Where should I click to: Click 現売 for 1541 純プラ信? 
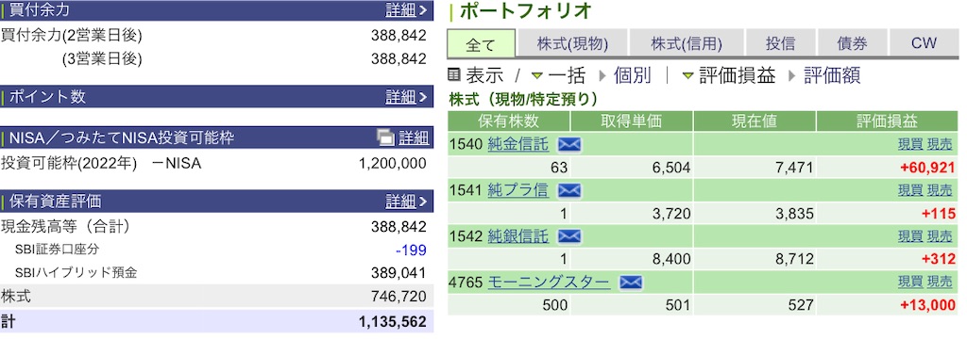(x=941, y=191)
